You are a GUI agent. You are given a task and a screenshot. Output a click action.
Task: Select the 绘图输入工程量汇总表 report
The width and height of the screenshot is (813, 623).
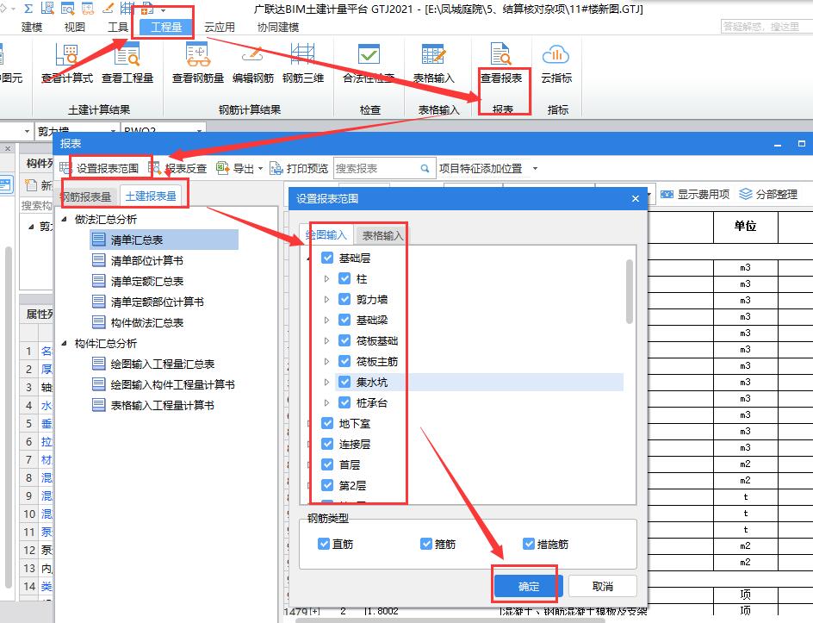(x=153, y=364)
